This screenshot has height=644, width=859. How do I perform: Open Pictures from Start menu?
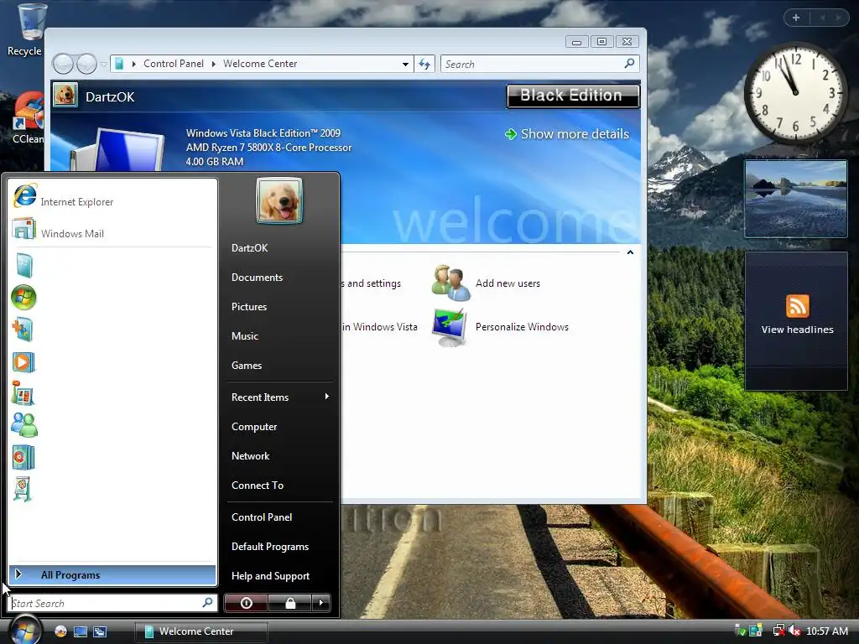pos(248,307)
